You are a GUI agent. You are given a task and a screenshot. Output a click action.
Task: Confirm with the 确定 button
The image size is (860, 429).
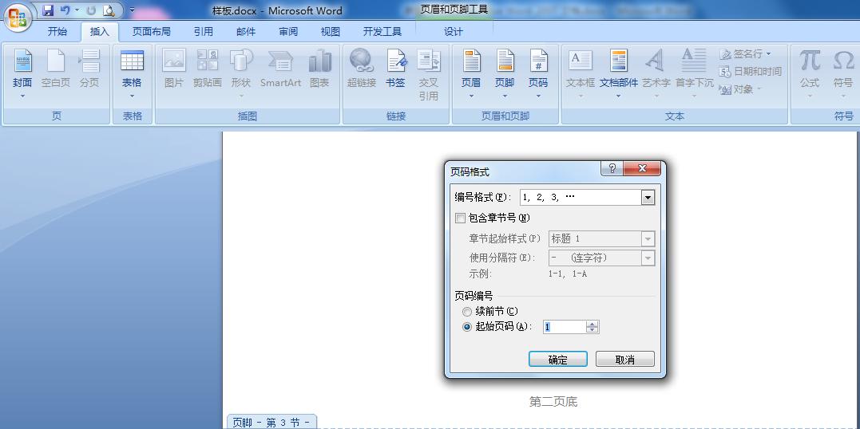(558, 360)
